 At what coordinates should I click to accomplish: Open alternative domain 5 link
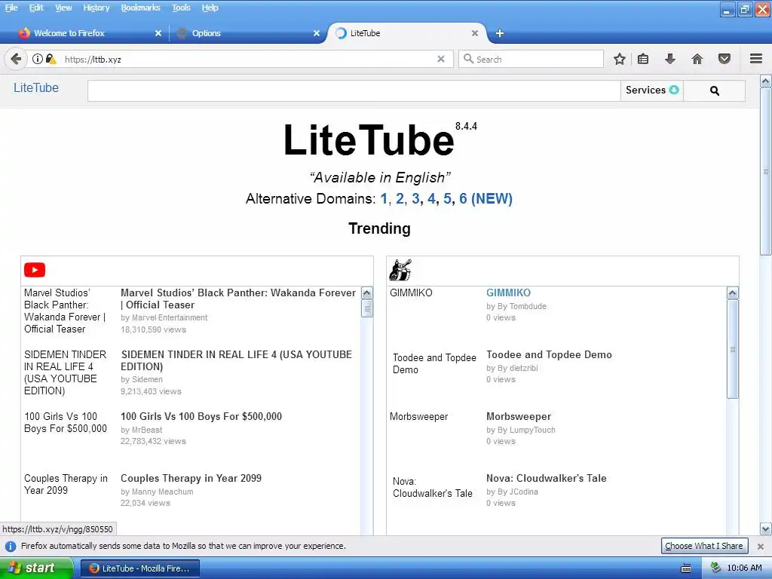click(447, 198)
